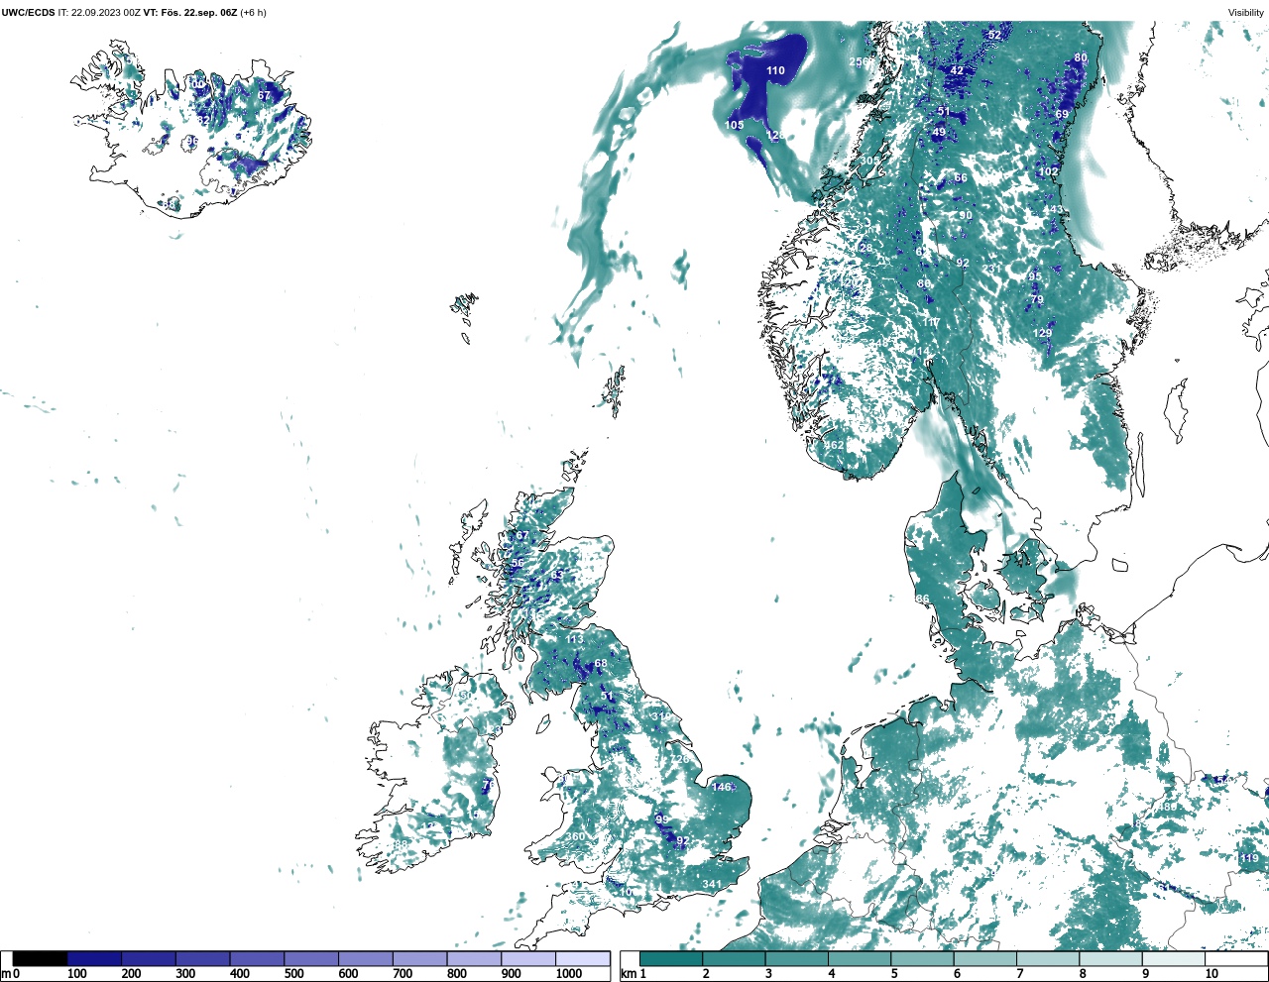Click the '105' visibility value offshore Norway
Image resolution: width=1269 pixels, height=982 pixels.
coord(734,125)
